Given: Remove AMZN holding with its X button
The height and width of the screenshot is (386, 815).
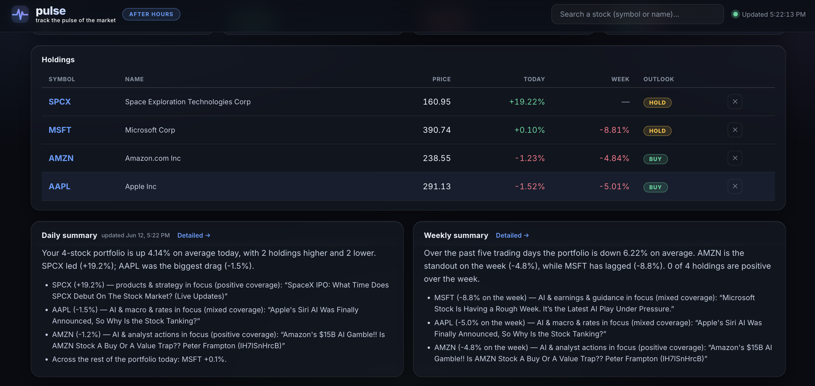Looking at the screenshot, I should 735,158.
